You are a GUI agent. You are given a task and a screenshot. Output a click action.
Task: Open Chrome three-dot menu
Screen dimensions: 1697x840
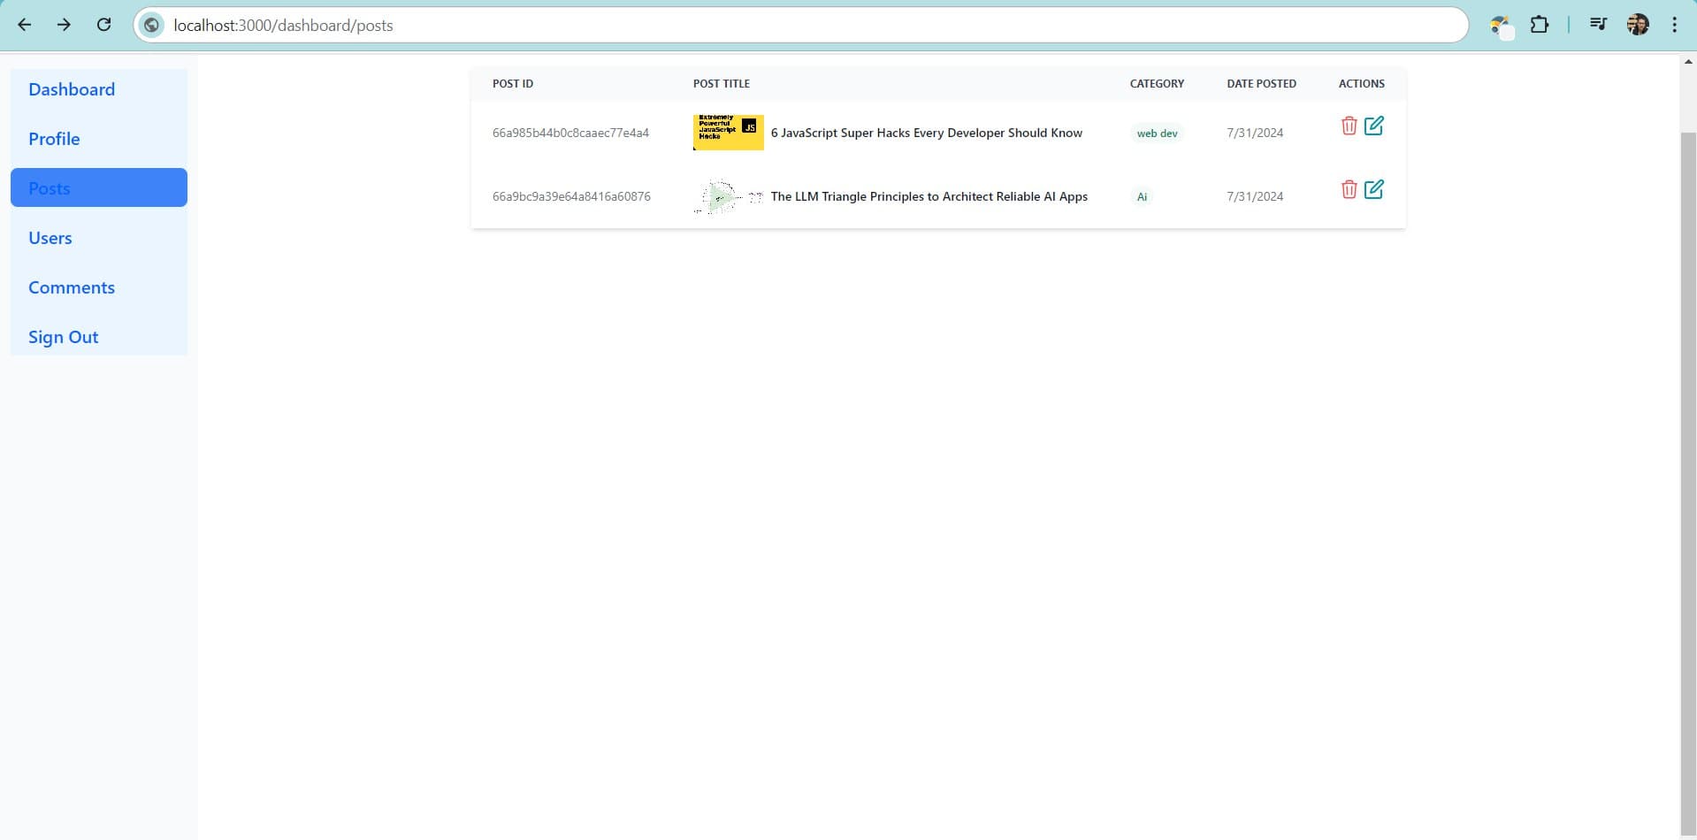tap(1674, 25)
